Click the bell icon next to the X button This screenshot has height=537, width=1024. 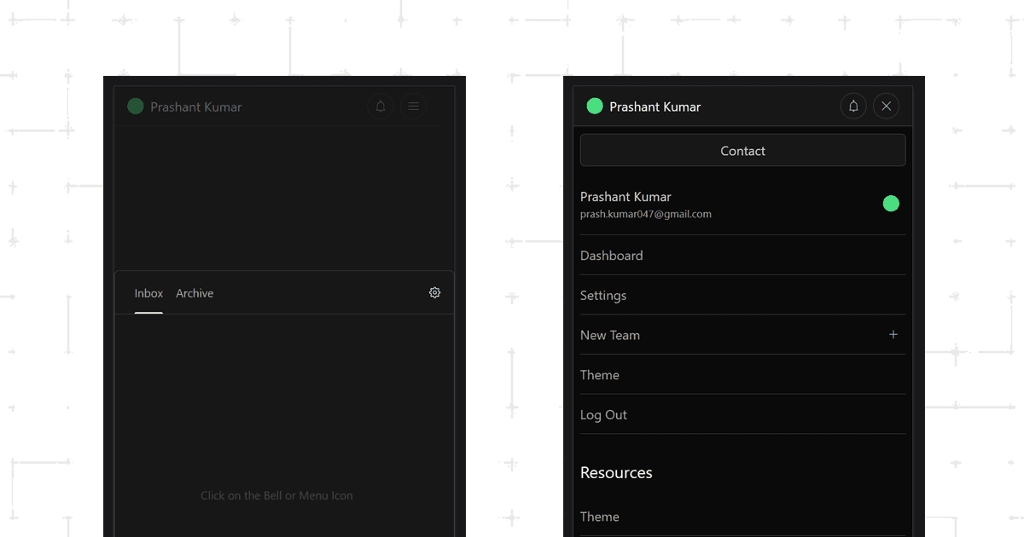853,107
